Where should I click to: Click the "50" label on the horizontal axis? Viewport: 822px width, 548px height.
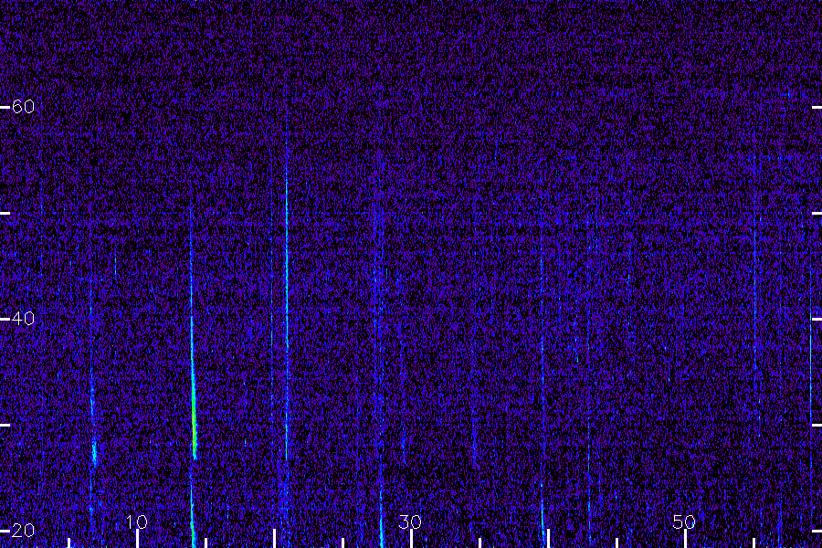point(684,522)
